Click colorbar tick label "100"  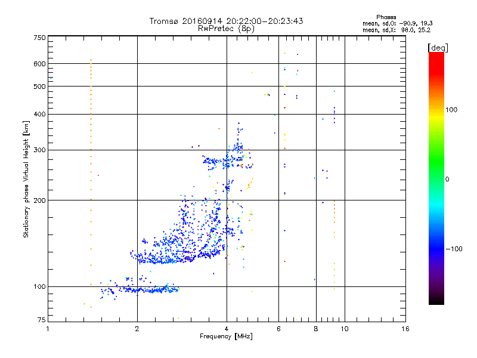point(451,110)
